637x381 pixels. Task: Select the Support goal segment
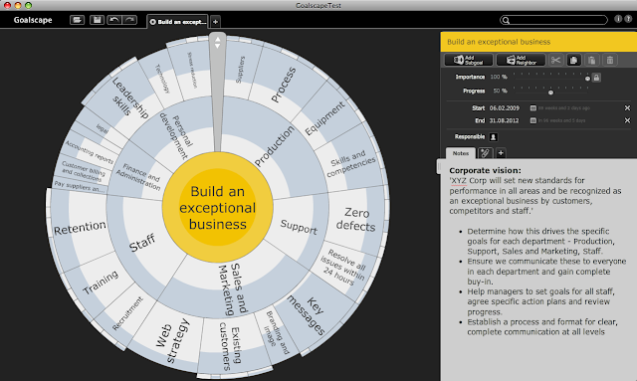pyautogui.click(x=299, y=227)
